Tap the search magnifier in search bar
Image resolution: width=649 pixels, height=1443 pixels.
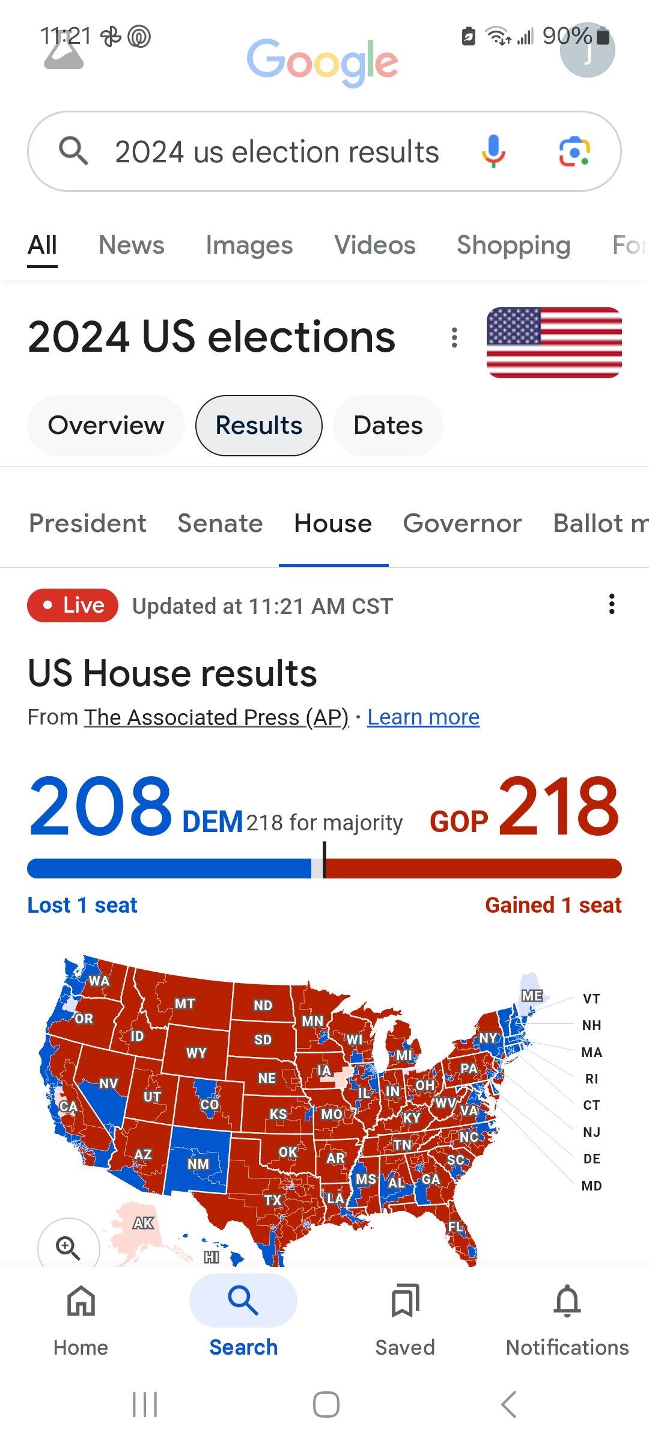(73, 151)
